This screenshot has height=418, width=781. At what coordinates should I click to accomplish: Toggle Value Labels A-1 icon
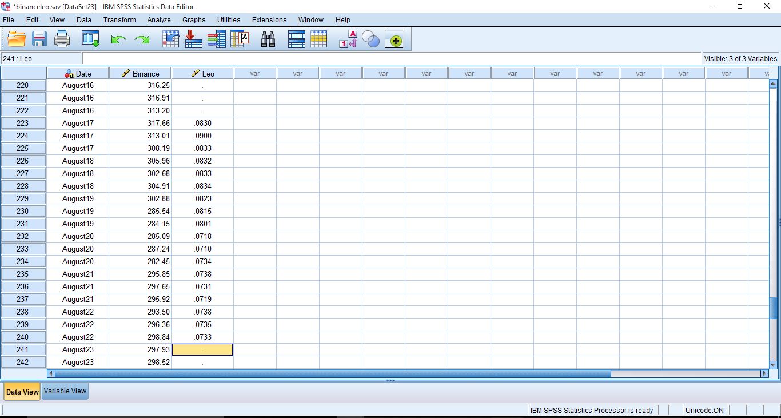click(348, 39)
